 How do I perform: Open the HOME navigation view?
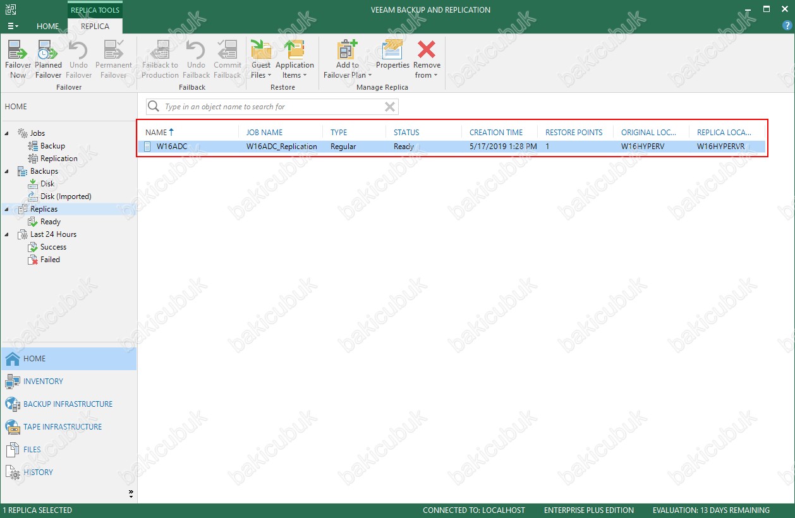coord(68,359)
